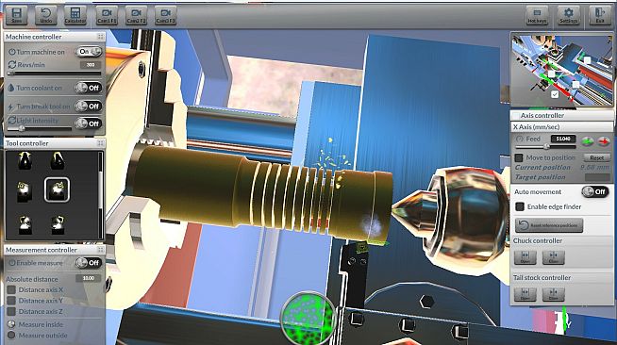Click the Light intensity slider

[40, 128]
